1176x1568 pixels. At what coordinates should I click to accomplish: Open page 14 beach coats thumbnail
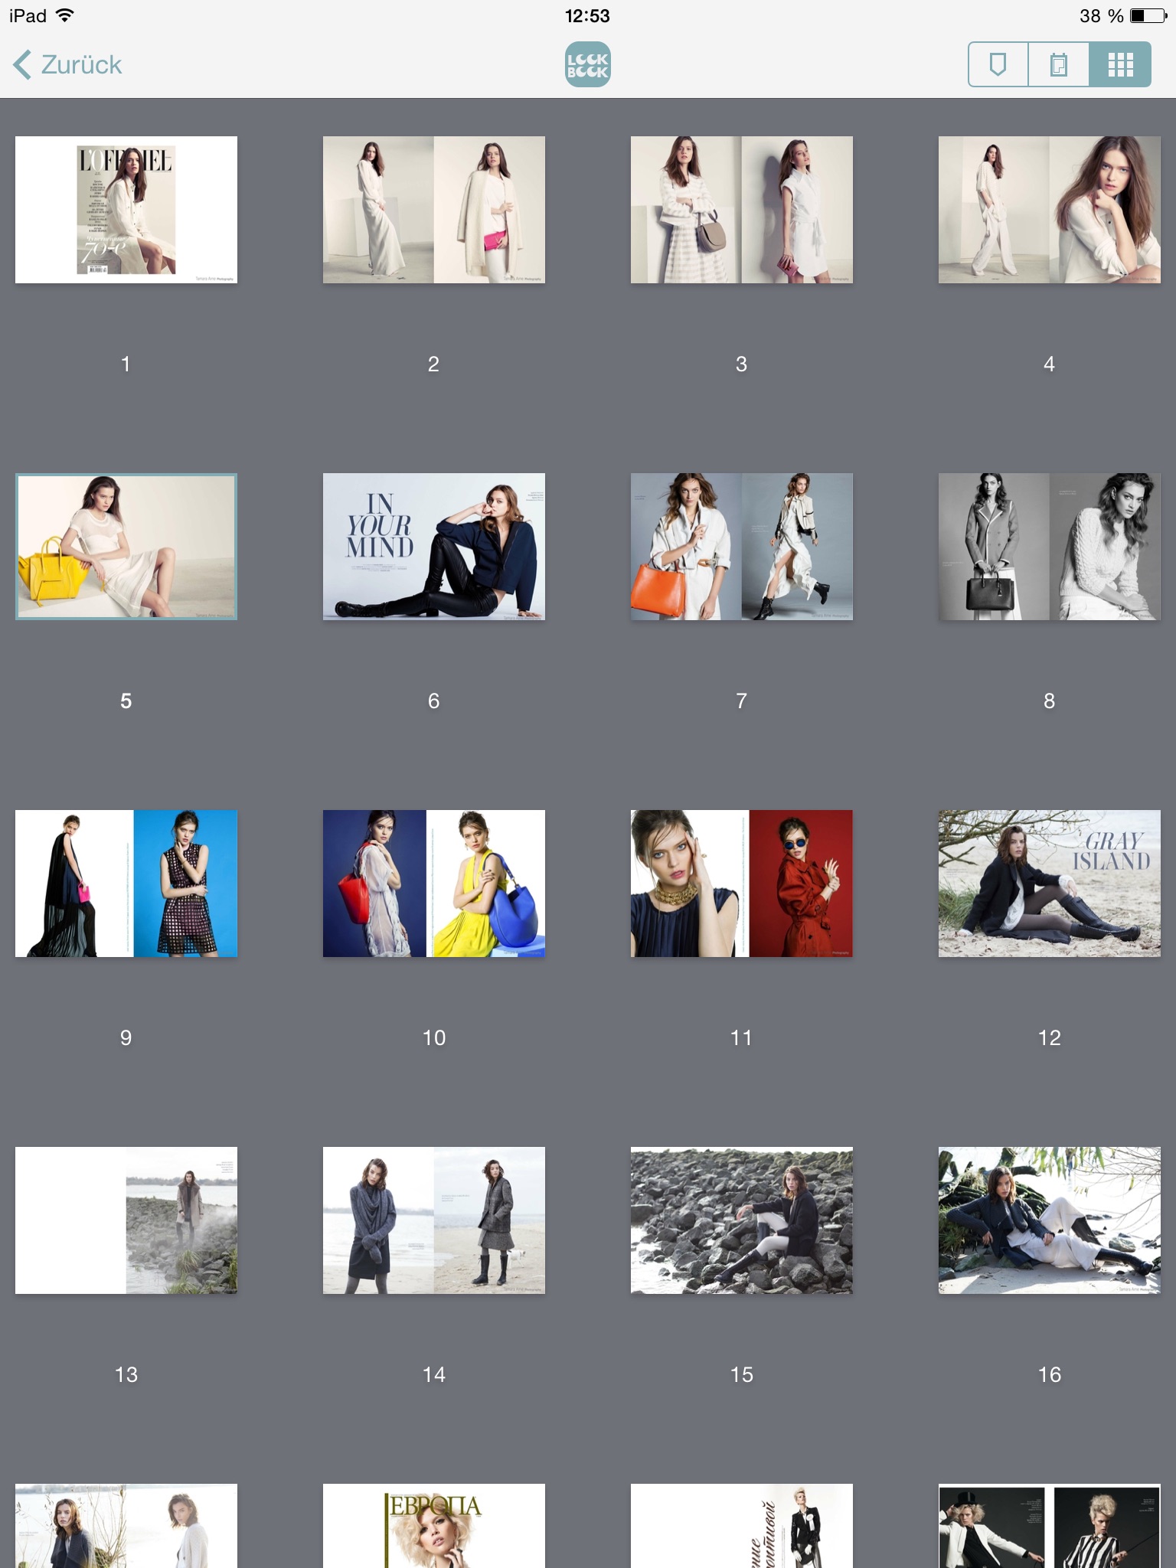point(434,1220)
